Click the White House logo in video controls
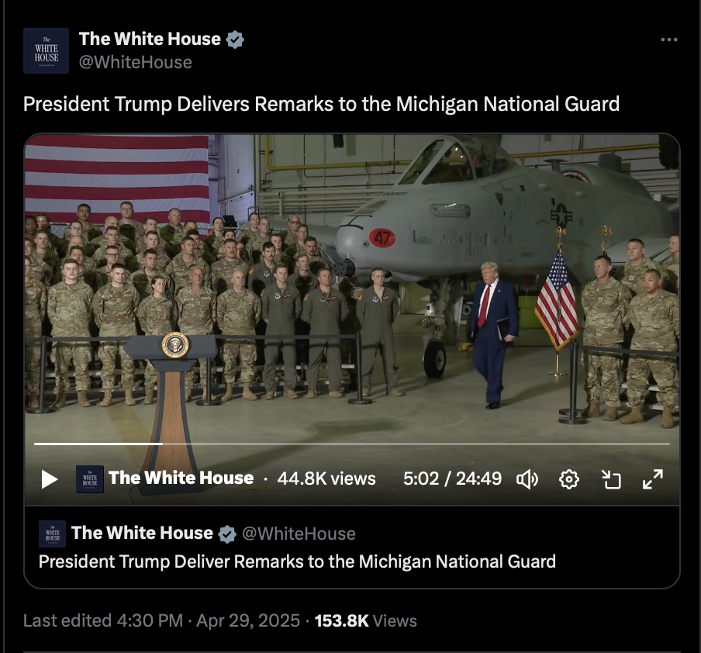 pos(90,479)
